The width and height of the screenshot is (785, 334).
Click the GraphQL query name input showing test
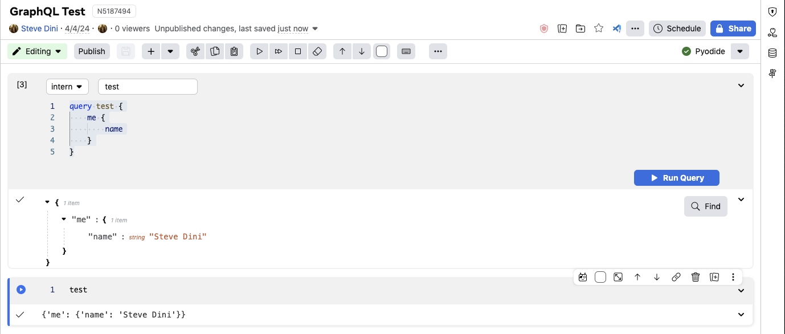[147, 86]
